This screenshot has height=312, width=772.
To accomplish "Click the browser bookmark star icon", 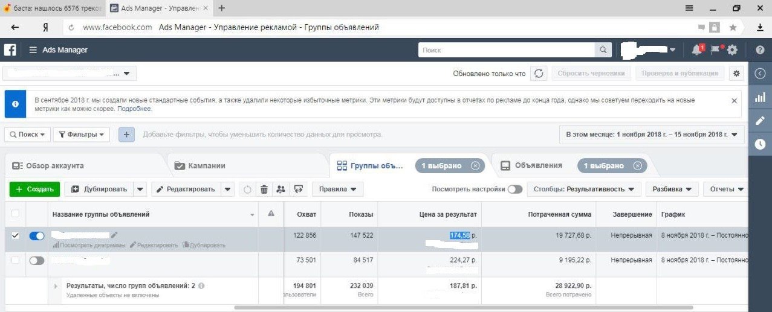I will [733, 27].
